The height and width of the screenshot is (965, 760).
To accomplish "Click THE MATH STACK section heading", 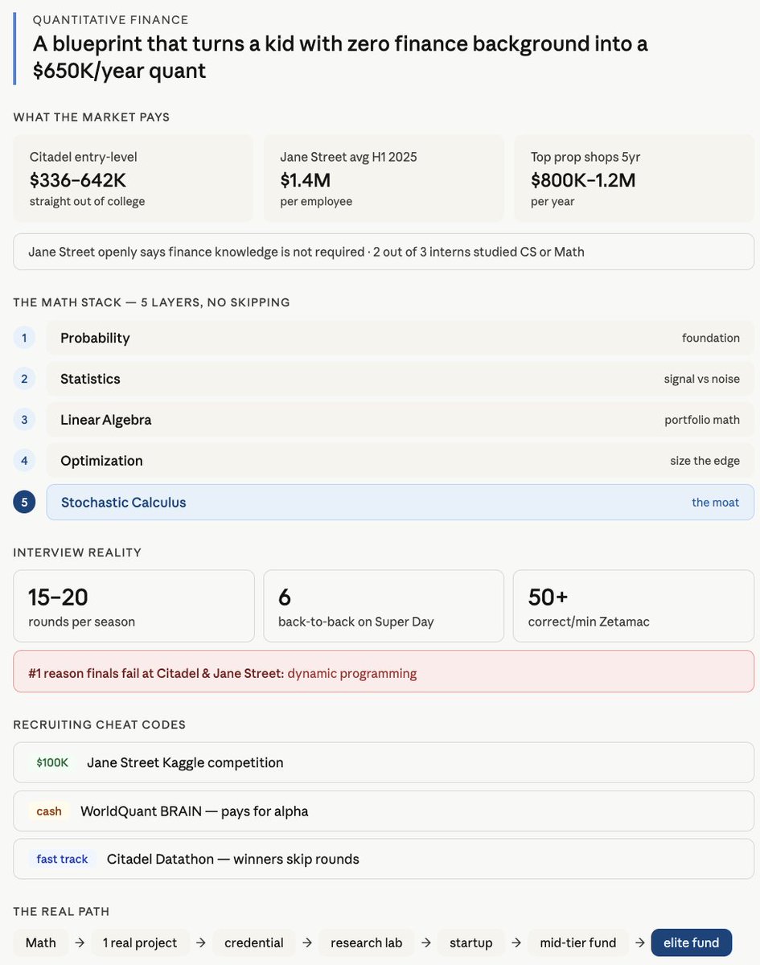I will (x=151, y=302).
